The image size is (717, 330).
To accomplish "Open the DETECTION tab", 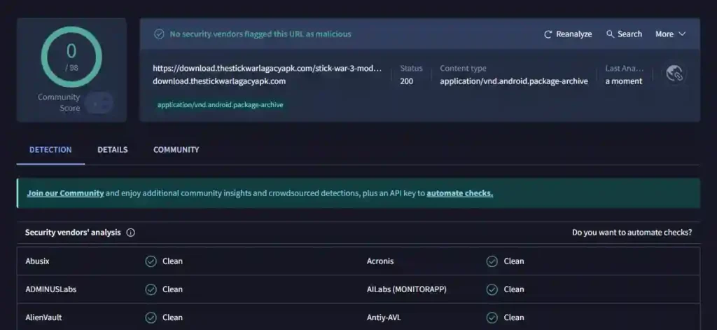I will [50, 150].
